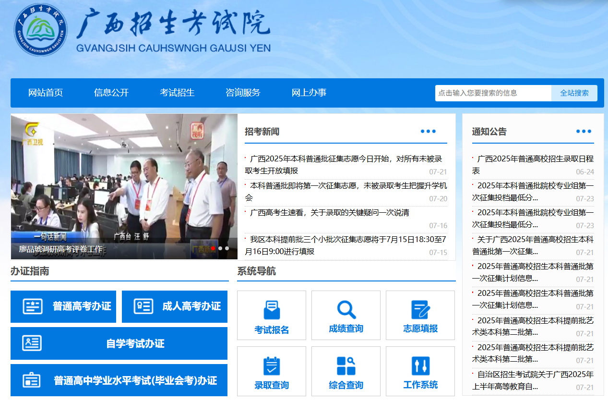Click the 全站搜索 search button

(x=574, y=93)
